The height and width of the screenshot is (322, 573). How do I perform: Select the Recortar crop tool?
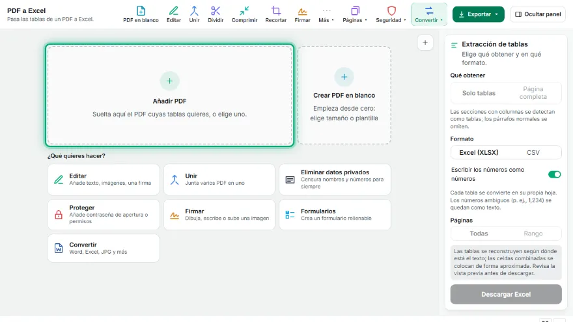pos(276,14)
